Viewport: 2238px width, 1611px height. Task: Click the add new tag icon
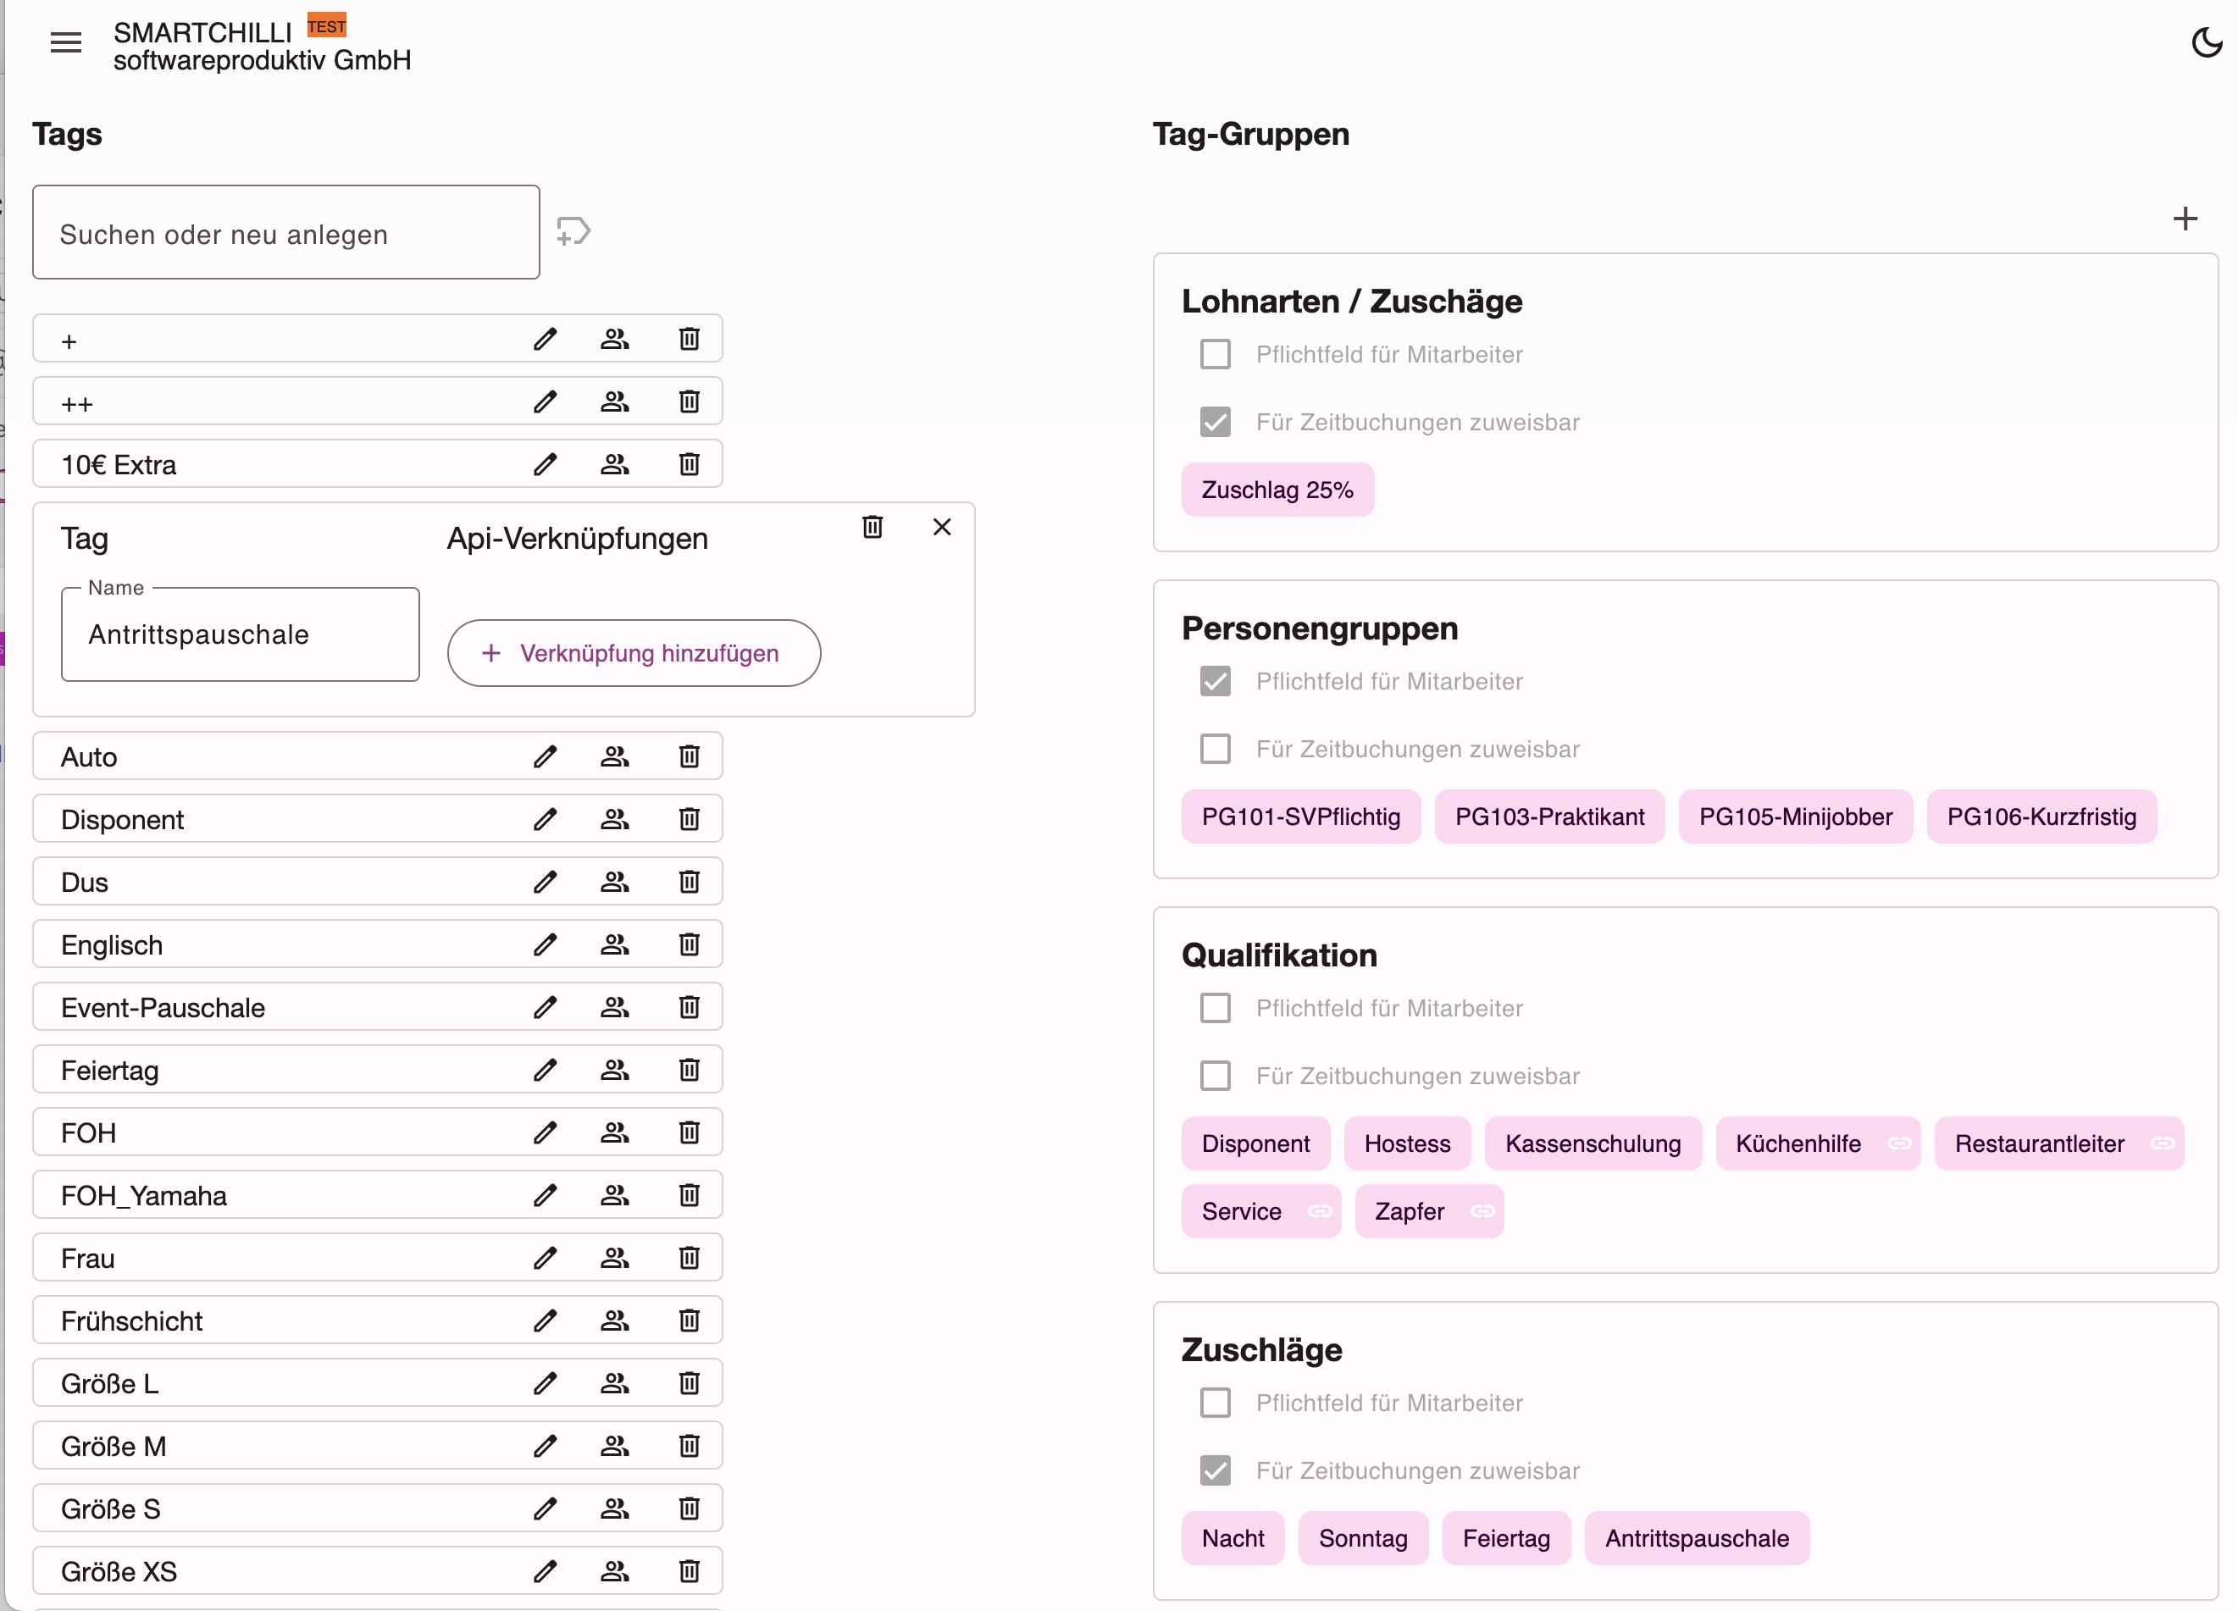(573, 232)
